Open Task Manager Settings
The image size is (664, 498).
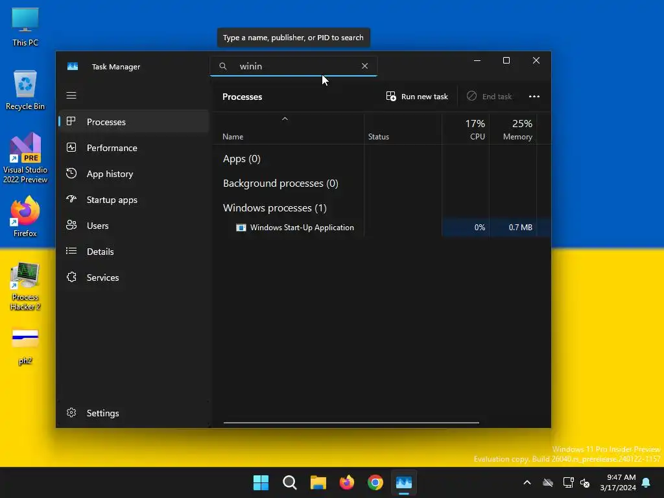point(134,413)
